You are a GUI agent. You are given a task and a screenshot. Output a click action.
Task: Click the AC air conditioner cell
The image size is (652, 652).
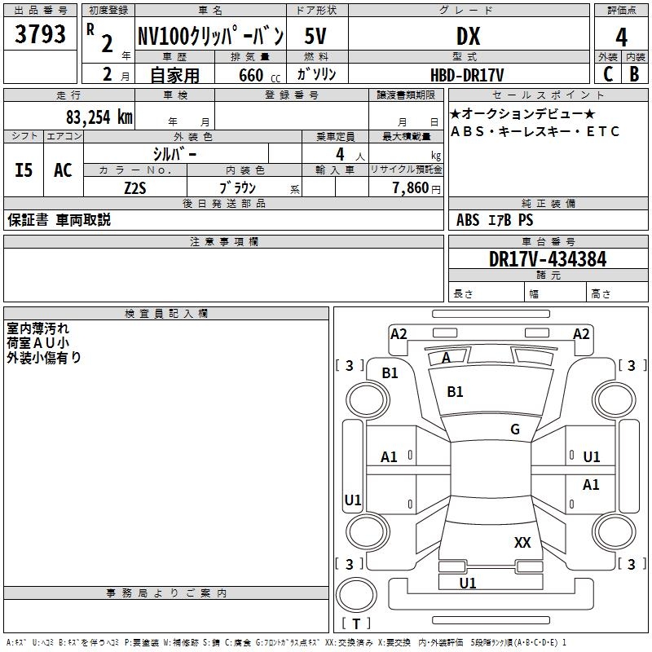[63, 170]
